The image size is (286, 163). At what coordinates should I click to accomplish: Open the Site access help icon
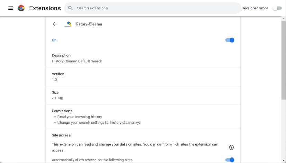231,147
